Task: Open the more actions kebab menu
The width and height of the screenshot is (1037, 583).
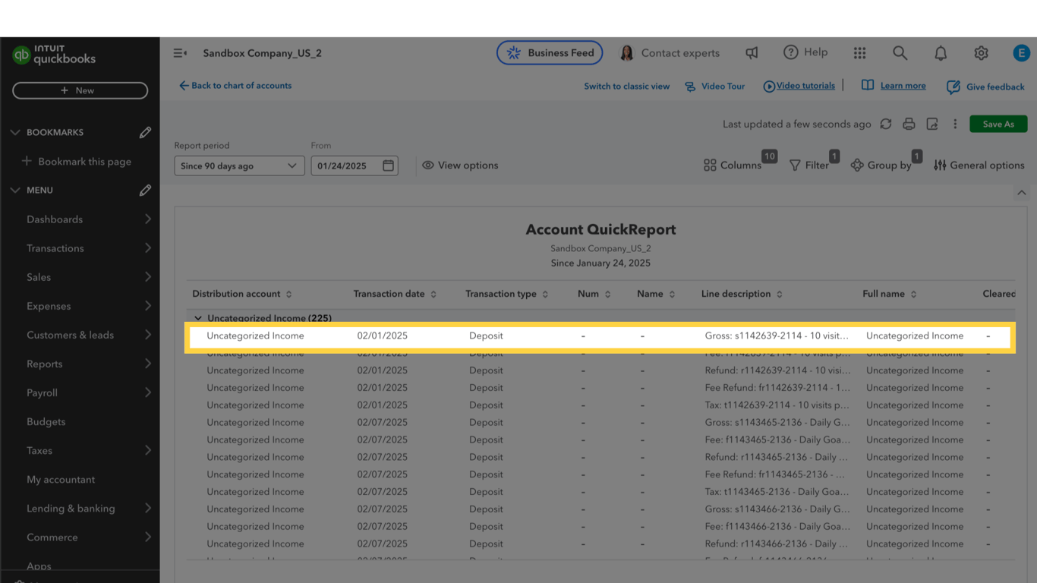Action: point(955,123)
